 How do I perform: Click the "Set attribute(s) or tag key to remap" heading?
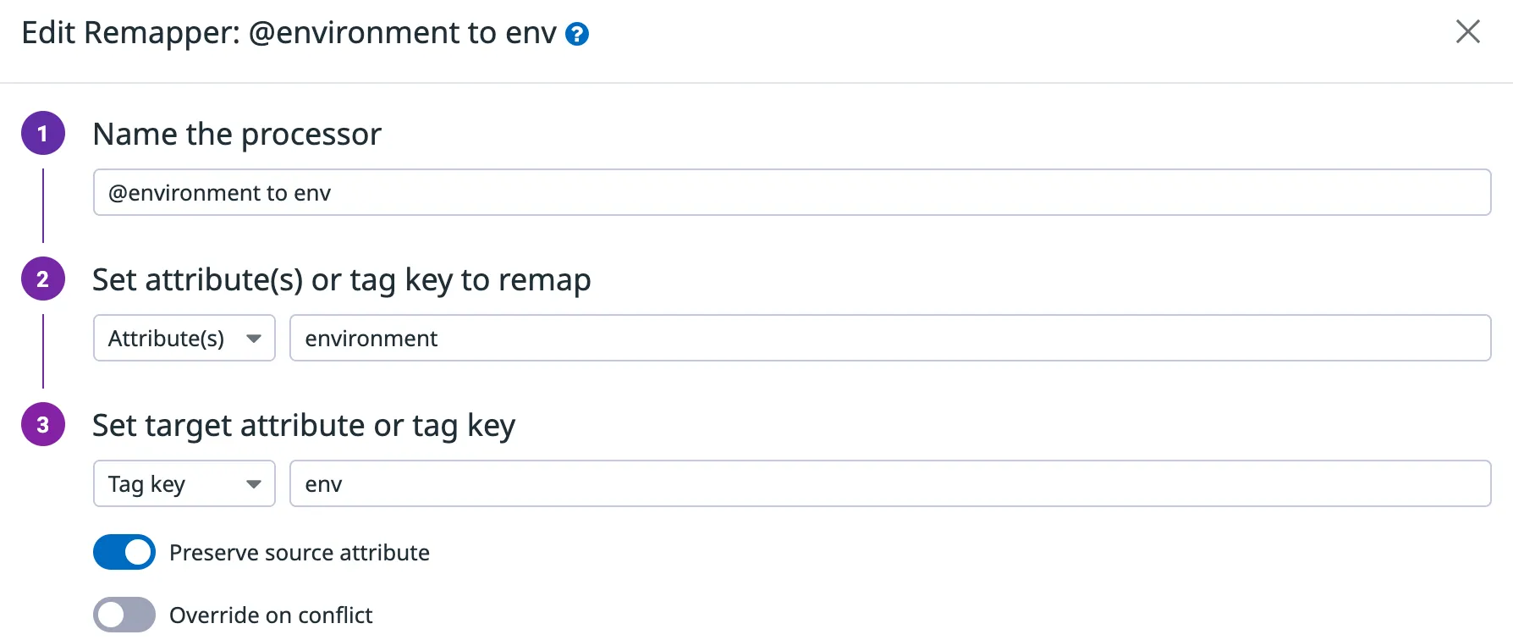coord(341,279)
